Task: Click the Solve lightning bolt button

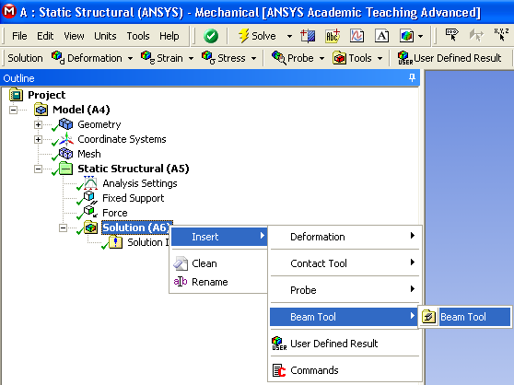Action: click(257, 36)
